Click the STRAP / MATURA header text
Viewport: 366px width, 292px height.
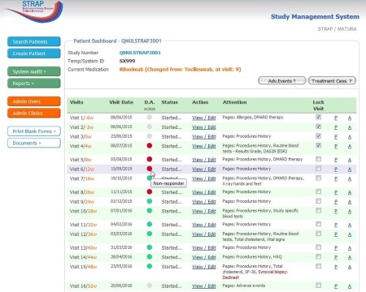[337, 29]
